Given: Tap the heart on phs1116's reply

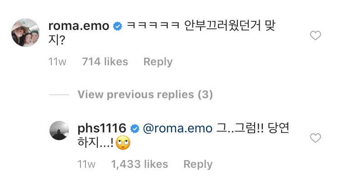Looking at the screenshot, I should coord(315,138).
